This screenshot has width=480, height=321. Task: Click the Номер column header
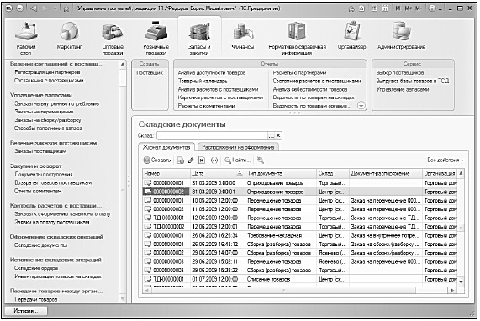166,173
